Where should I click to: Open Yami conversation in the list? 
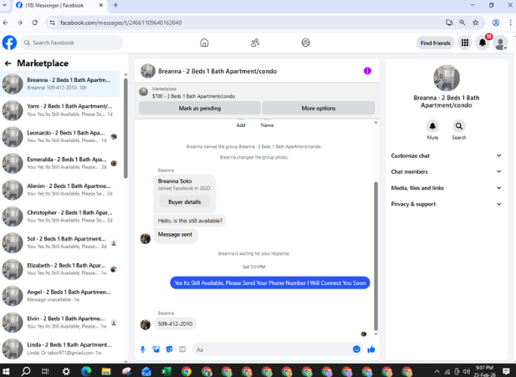[x=60, y=110]
